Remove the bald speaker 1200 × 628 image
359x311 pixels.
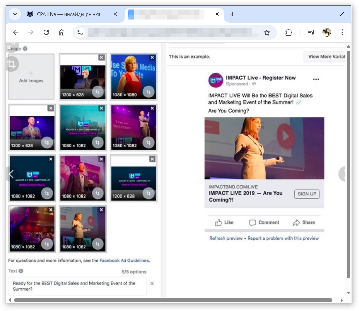(x=51, y=108)
